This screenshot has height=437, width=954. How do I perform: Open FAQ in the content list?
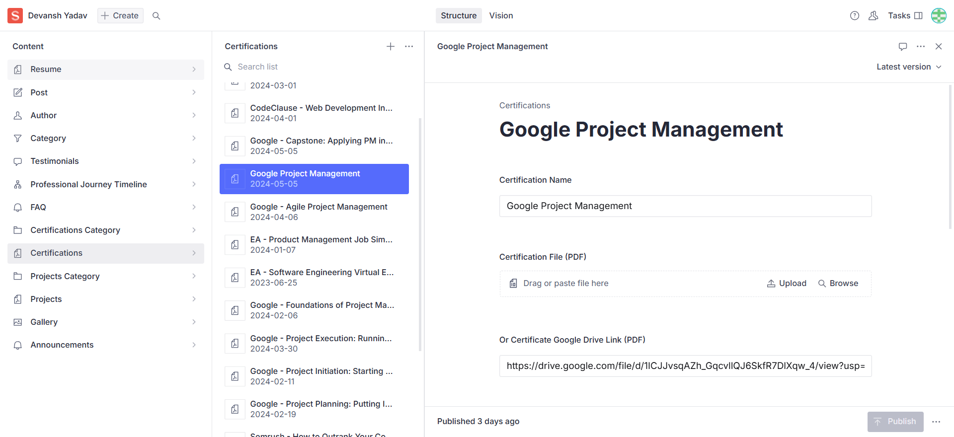pyautogui.click(x=106, y=207)
